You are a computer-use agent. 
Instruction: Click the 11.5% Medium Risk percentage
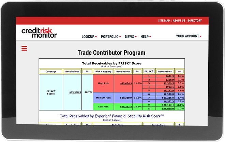[138, 98]
